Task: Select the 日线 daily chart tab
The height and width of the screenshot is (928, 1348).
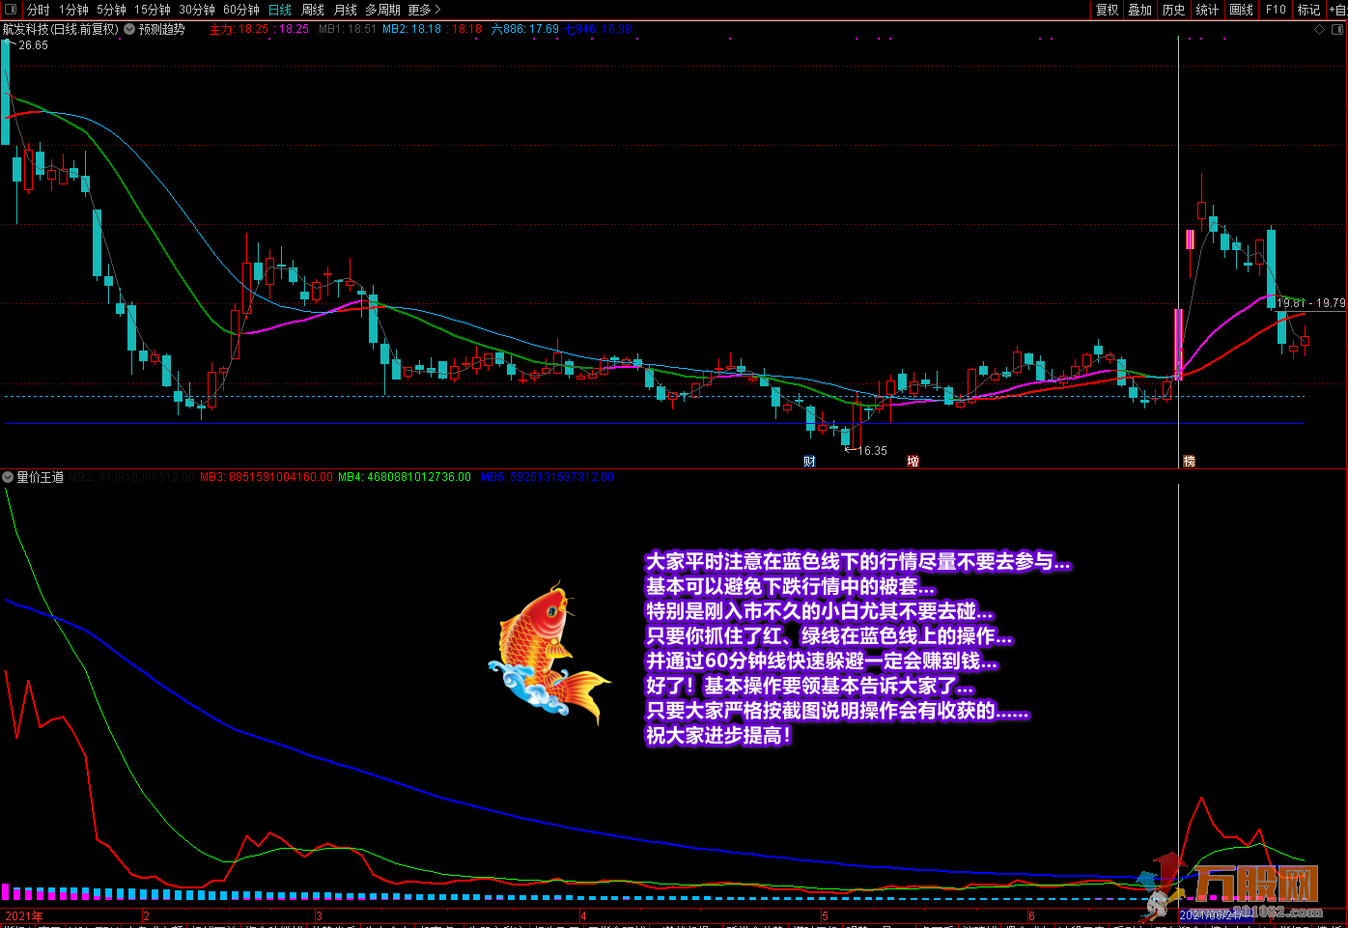Action: pos(280,10)
